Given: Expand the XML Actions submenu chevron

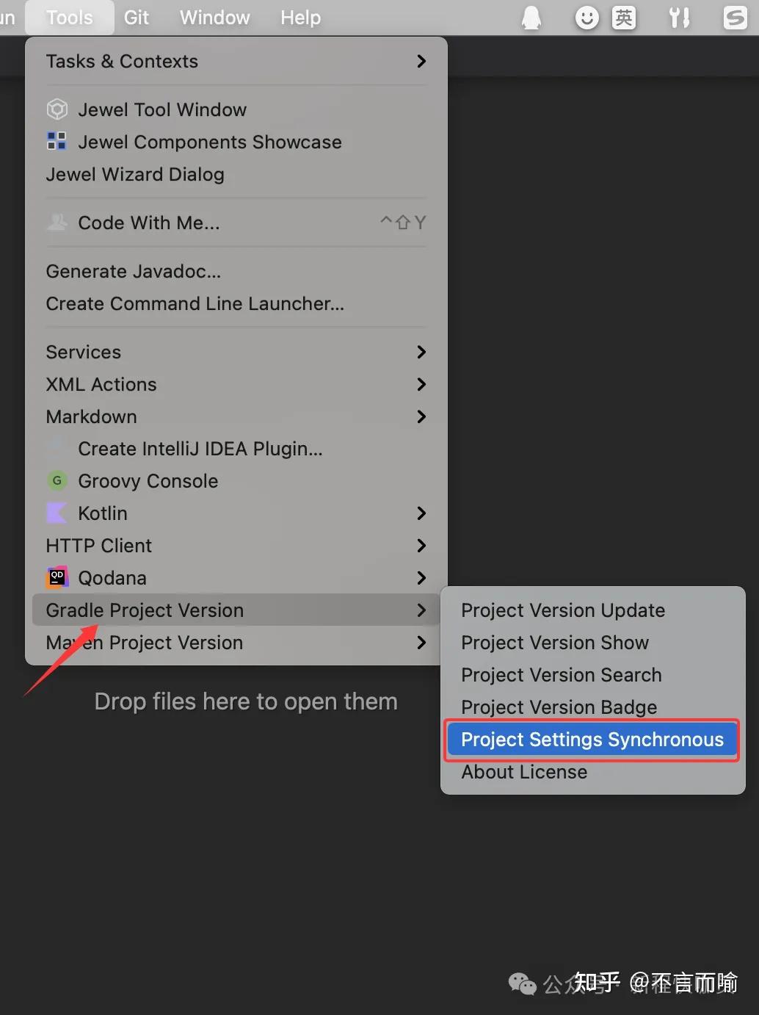Looking at the screenshot, I should pyautogui.click(x=421, y=384).
